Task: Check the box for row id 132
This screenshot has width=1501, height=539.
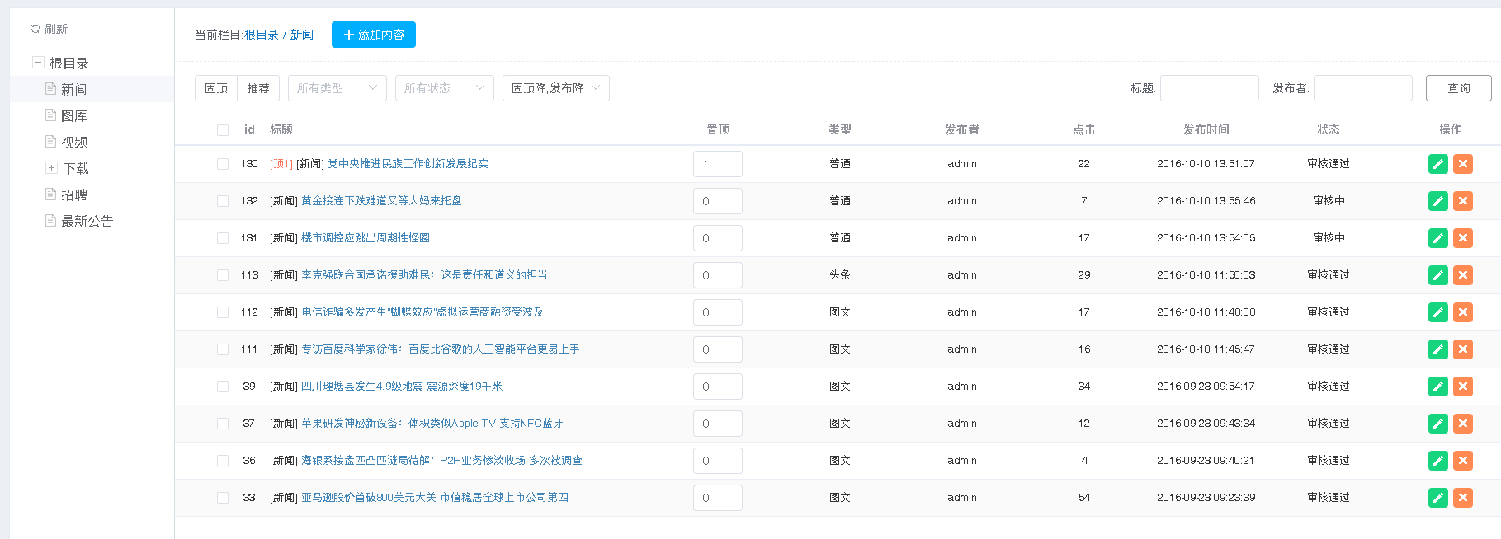Action: (x=223, y=201)
